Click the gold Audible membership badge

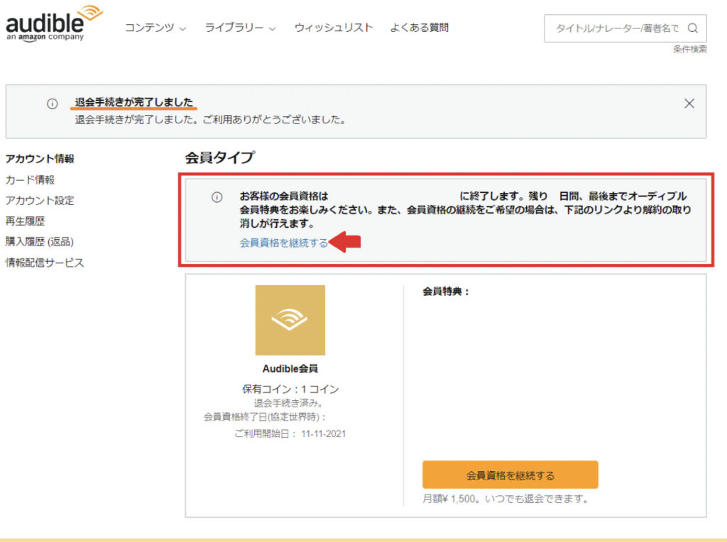point(290,320)
